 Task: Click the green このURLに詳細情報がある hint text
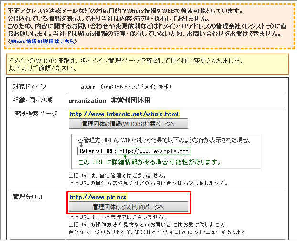[x=148, y=162]
